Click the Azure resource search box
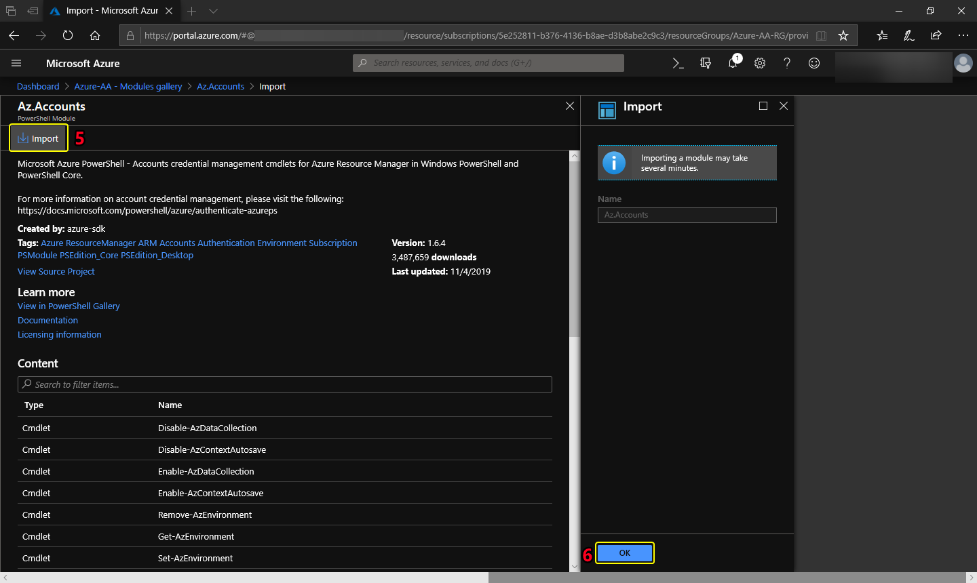This screenshot has height=583, width=977. point(488,63)
